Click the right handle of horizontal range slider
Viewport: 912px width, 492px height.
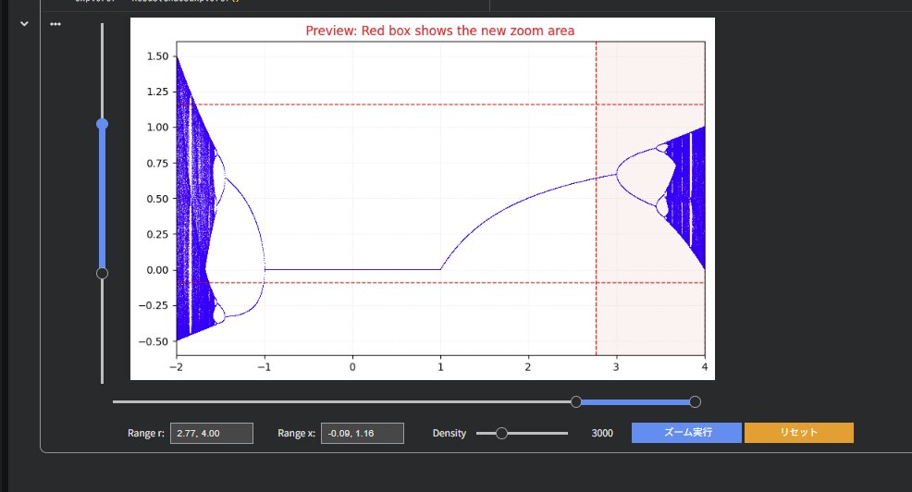coord(695,402)
